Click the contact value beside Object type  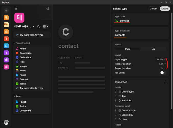click(x=78, y=58)
